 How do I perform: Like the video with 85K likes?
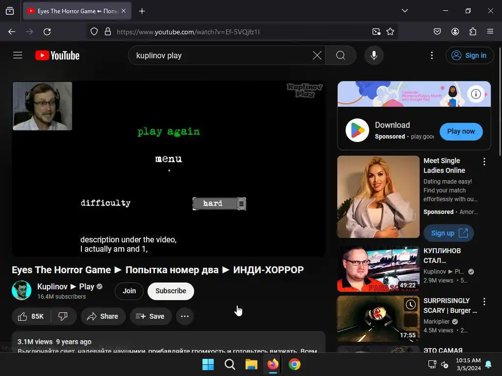tap(31, 316)
